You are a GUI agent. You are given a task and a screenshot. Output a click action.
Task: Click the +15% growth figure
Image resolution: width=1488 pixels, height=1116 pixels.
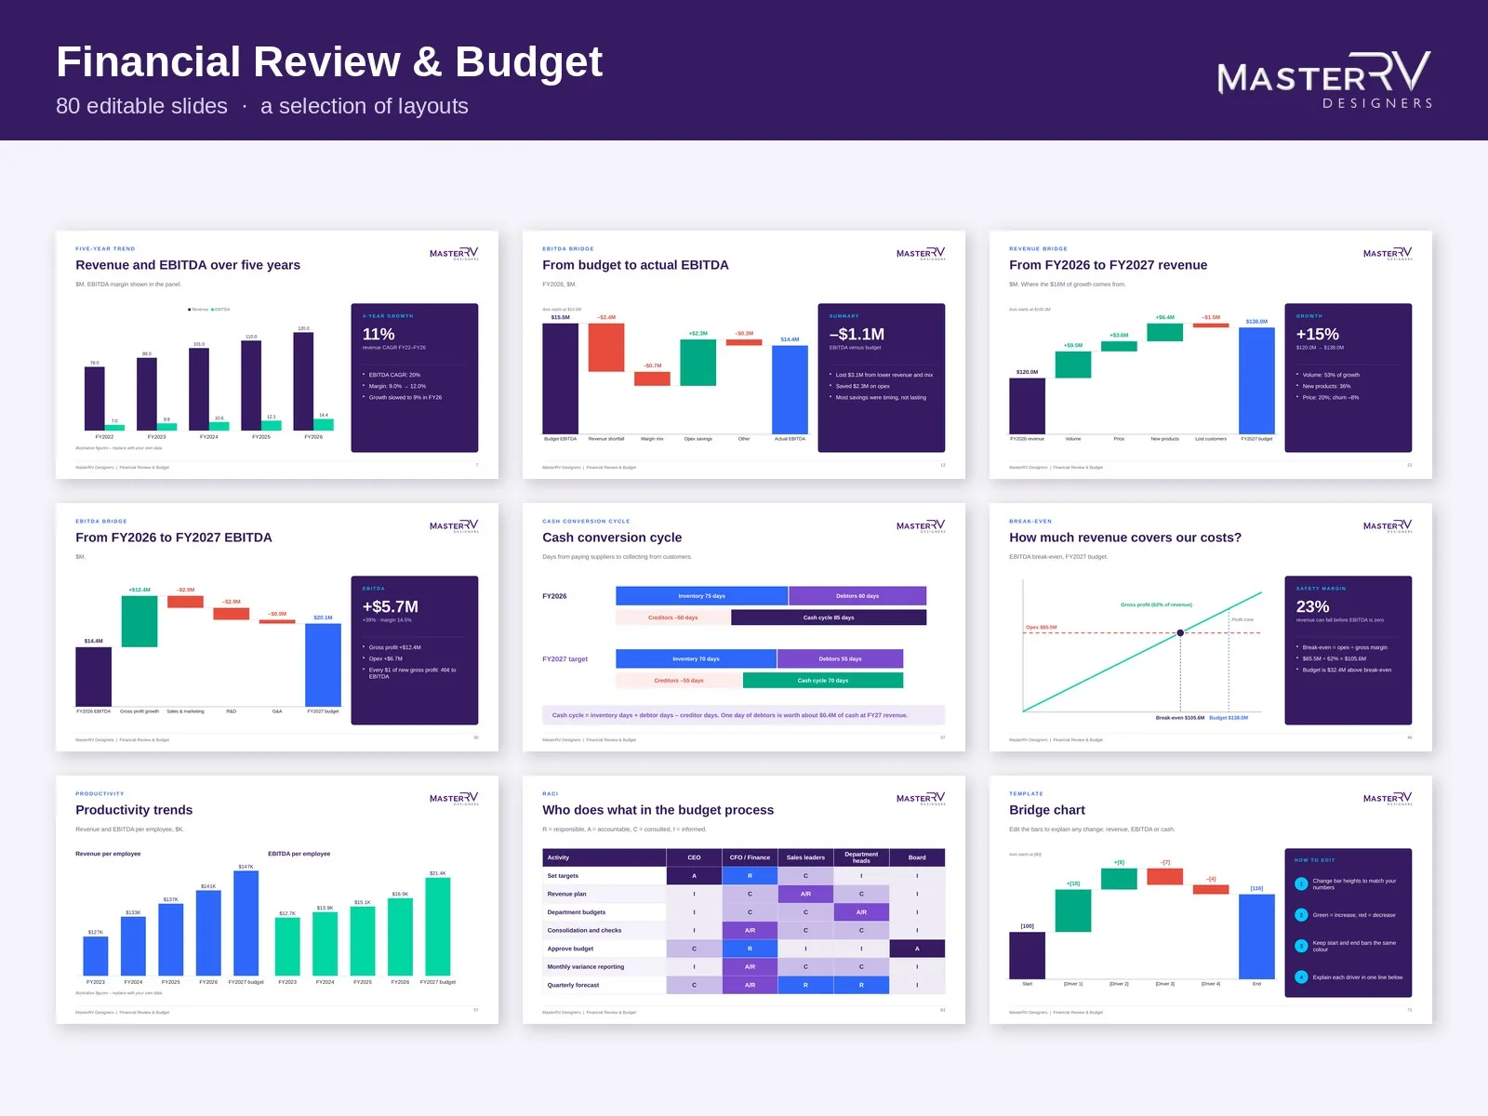(1317, 334)
